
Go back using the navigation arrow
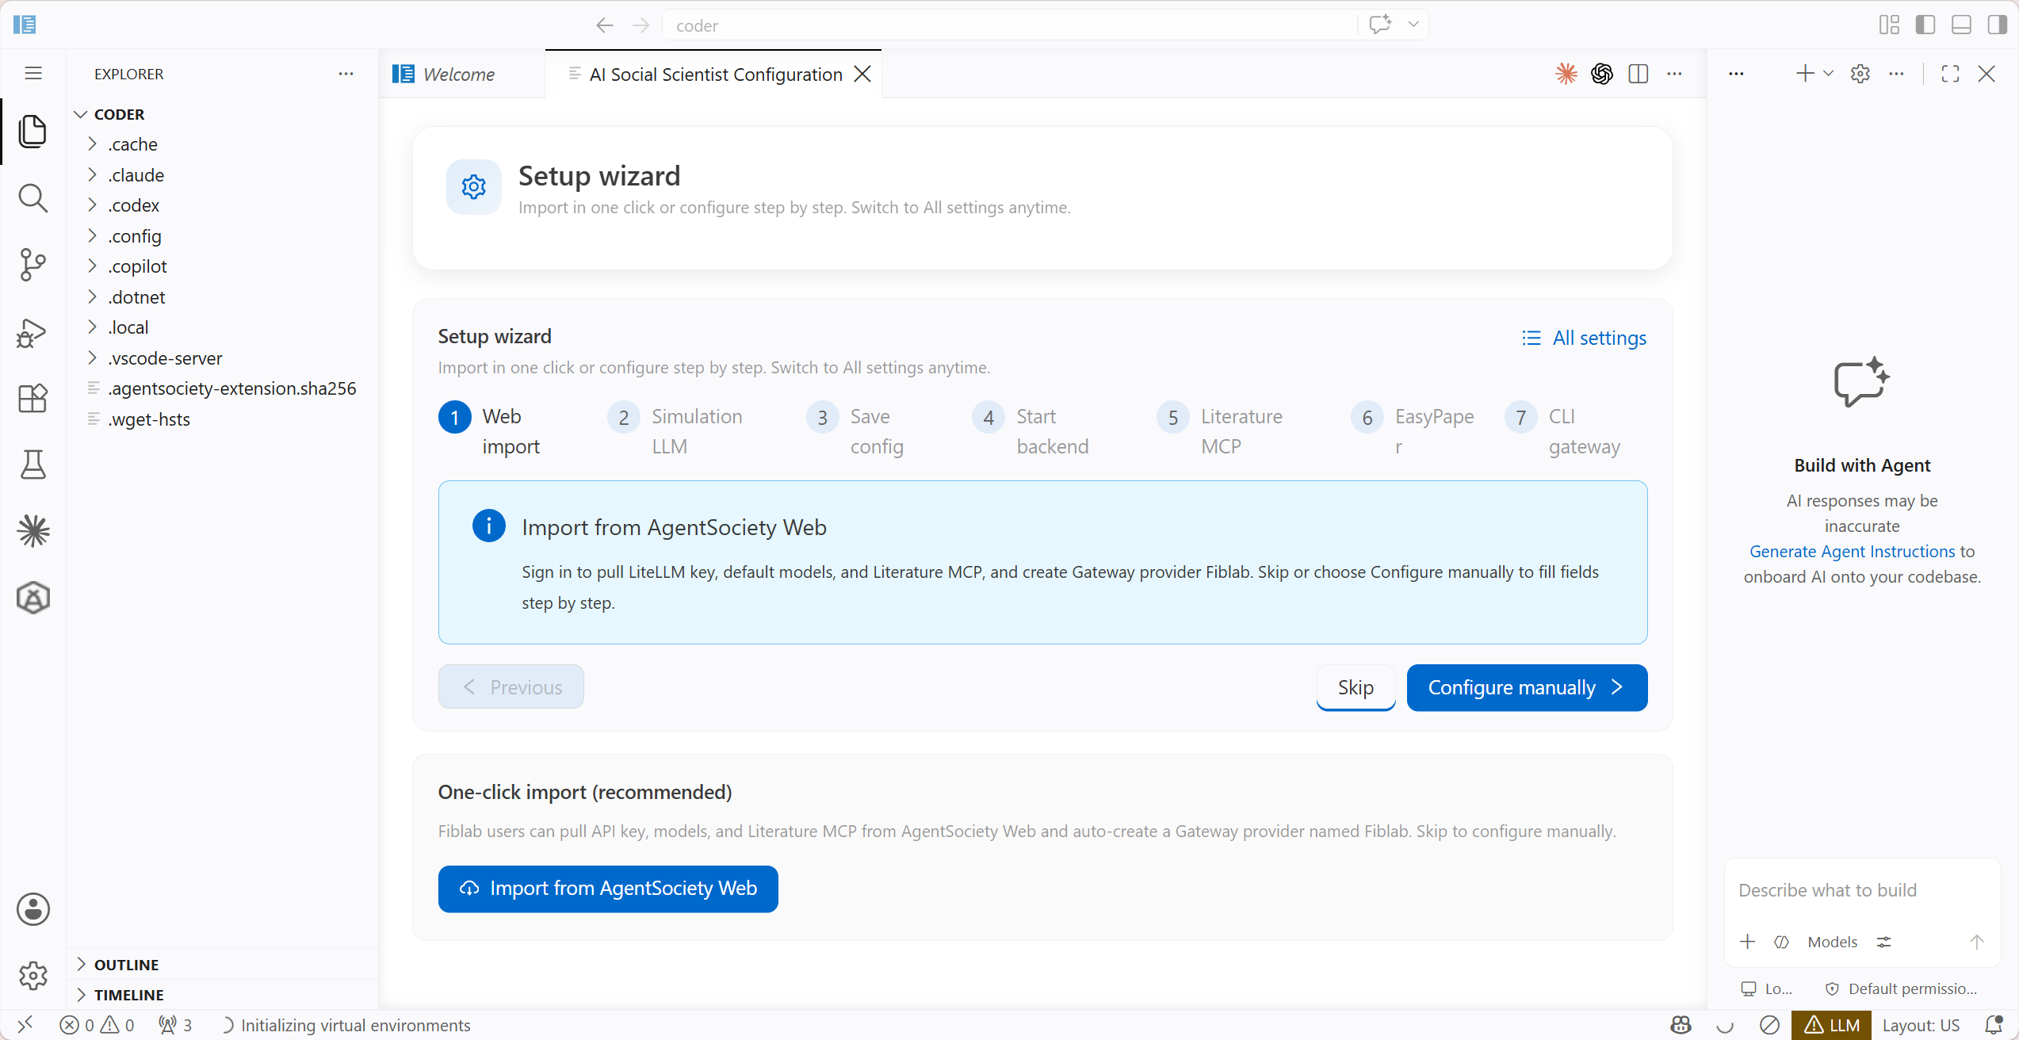pyautogui.click(x=604, y=25)
